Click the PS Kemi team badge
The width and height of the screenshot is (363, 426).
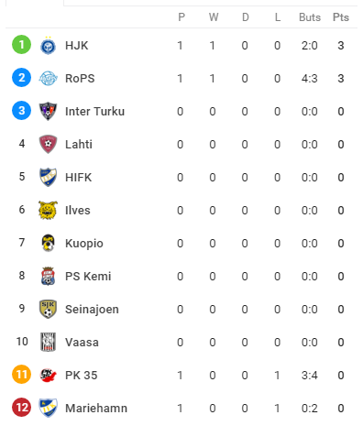click(x=48, y=276)
